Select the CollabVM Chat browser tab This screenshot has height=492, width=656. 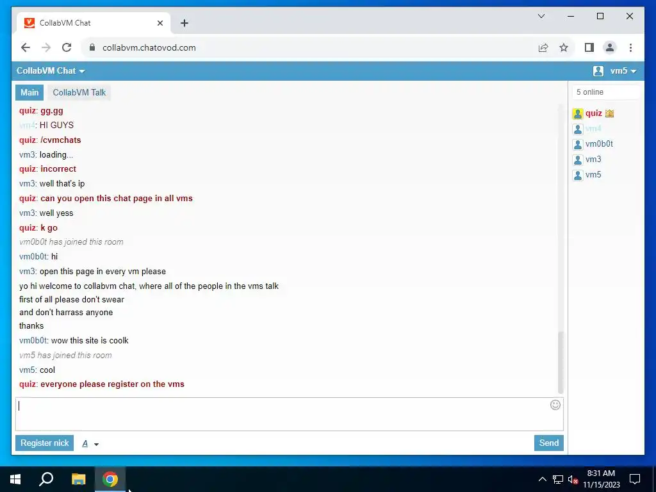[x=94, y=23]
